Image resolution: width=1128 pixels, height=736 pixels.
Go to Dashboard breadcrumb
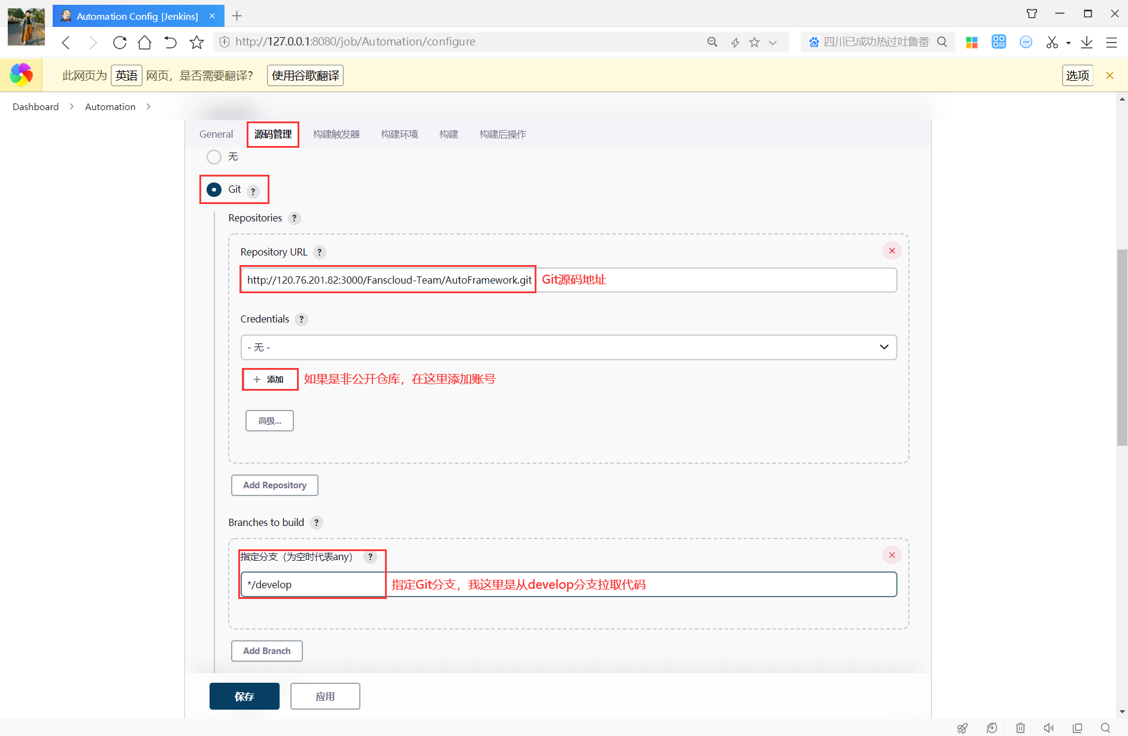coord(36,107)
